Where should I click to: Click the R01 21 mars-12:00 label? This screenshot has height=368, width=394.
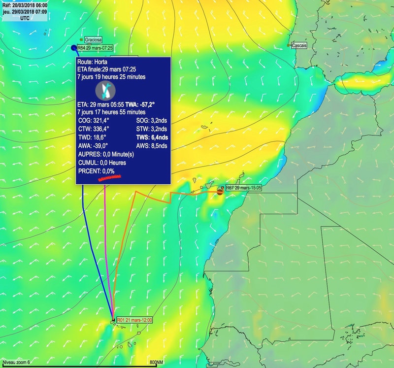[x=134, y=320]
